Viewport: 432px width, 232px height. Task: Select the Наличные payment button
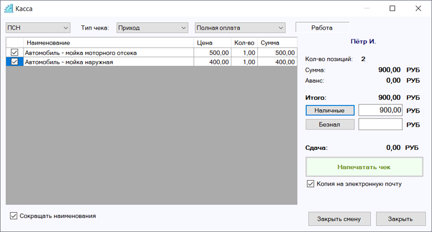coord(330,110)
